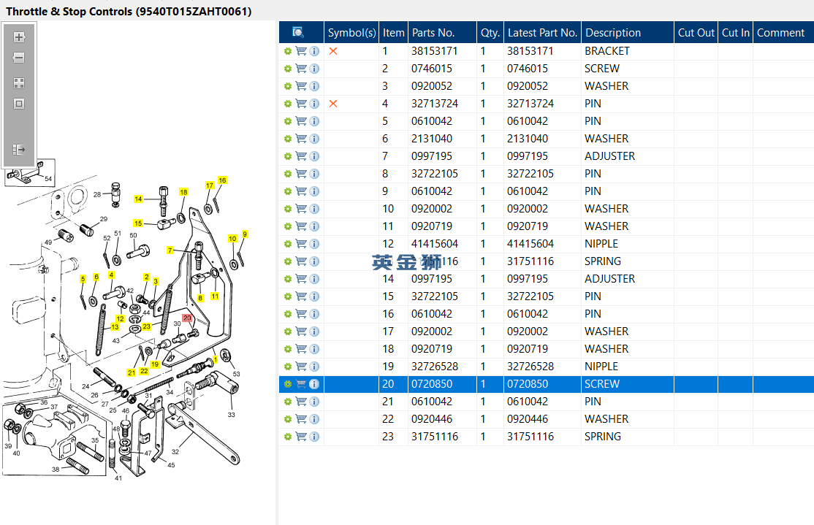Select callout 7 in the diagram
This screenshot has width=814, height=525.
point(170,250)
